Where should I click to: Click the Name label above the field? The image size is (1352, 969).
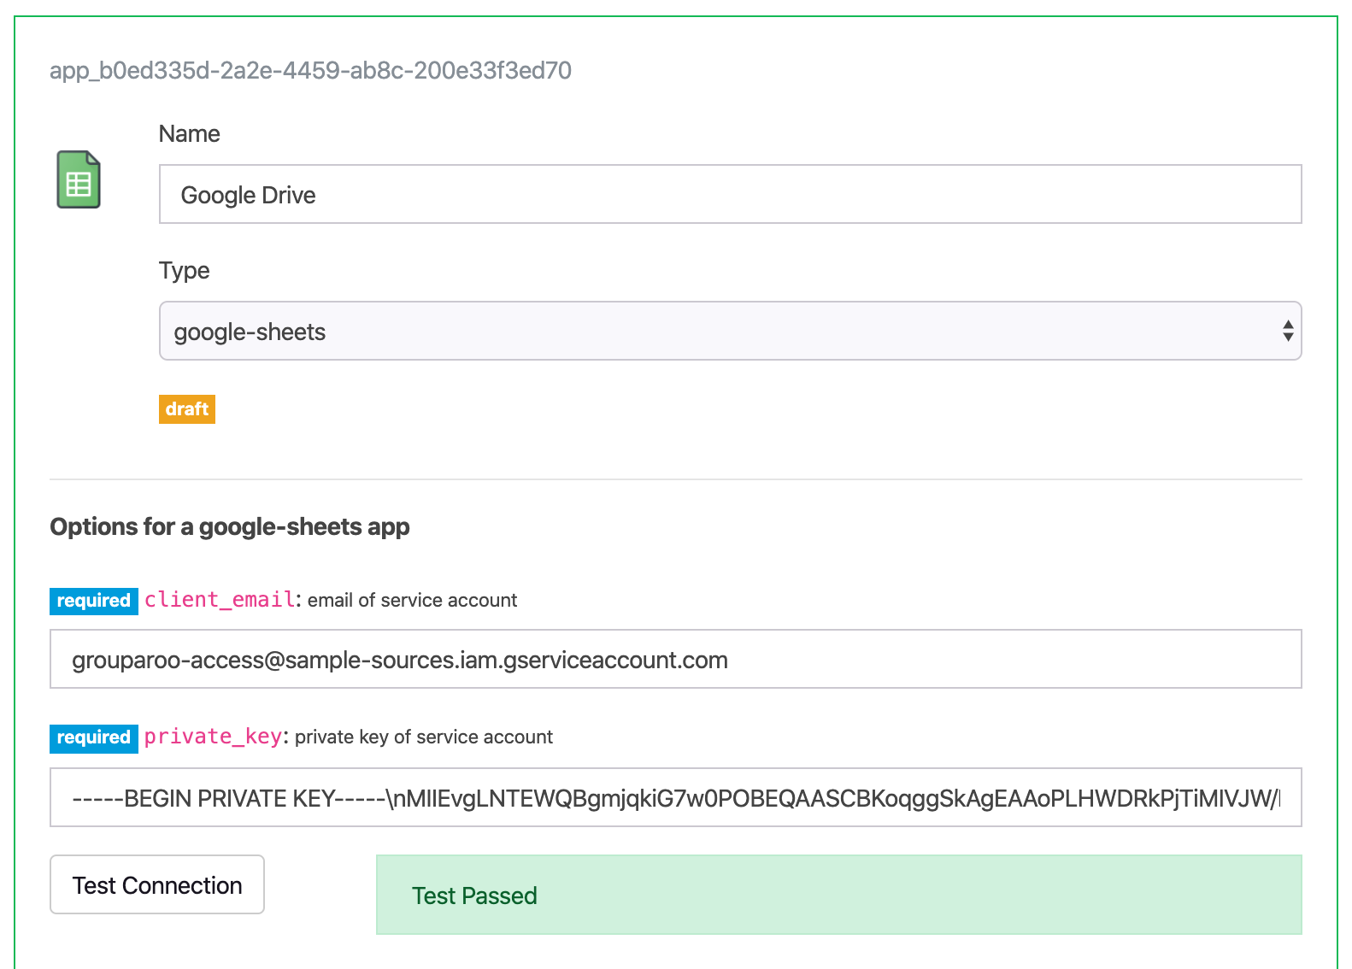tap(190, 134)
